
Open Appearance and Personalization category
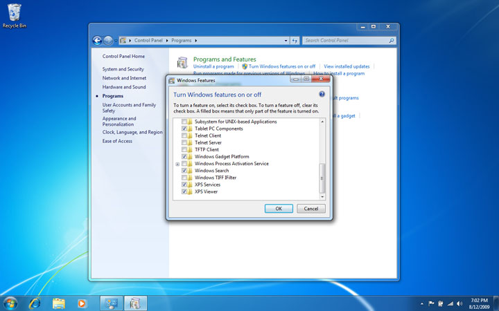pos(119,121)
